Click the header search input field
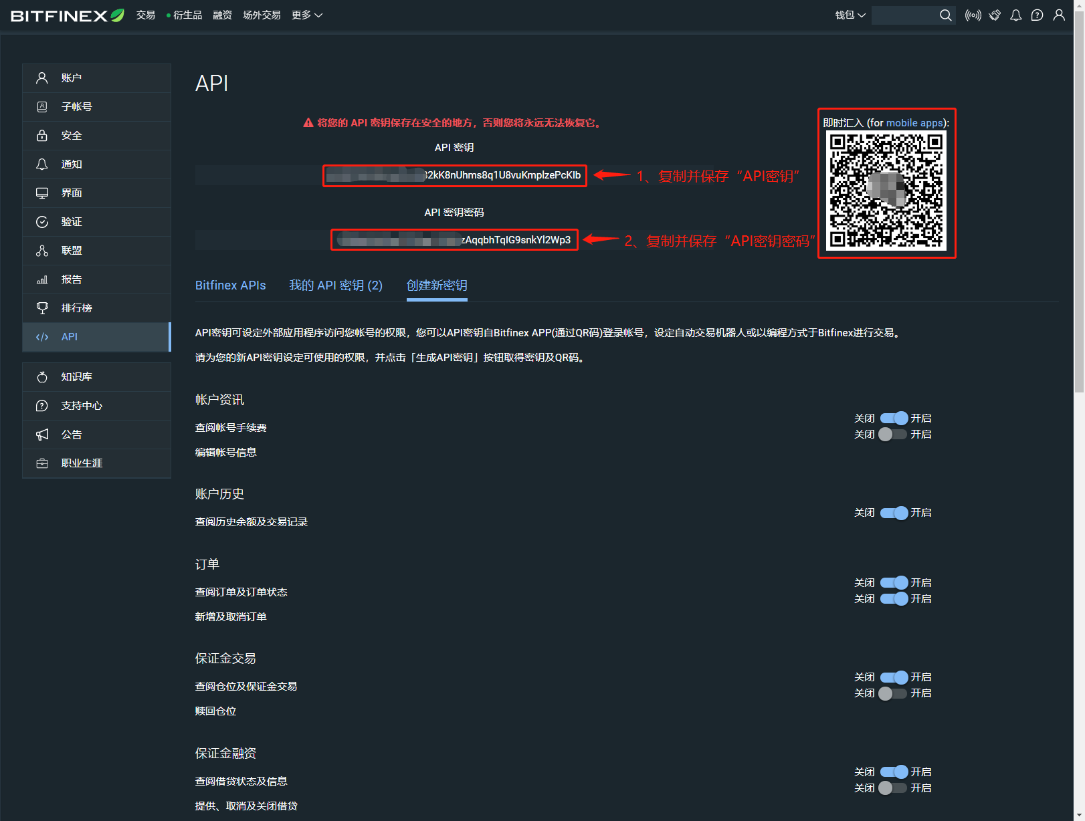Screen dimensions: 1085x821 tap(905, 15)
